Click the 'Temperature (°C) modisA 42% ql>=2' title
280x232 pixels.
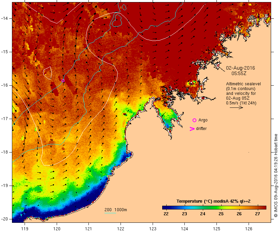213,201
